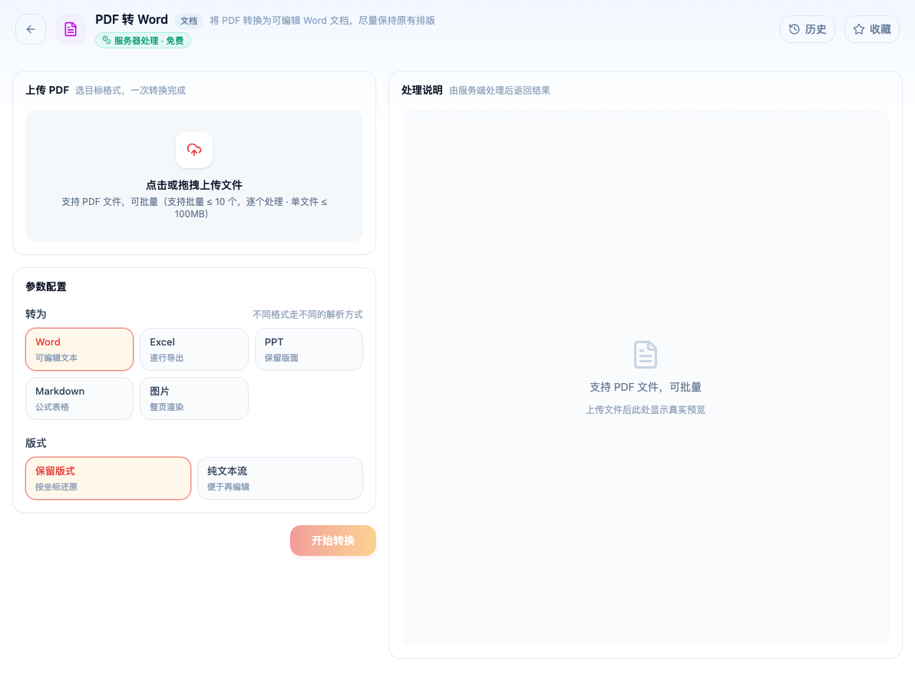Start conversion with 开始转换 button
The height and width of the screenshot is (691, 915).
[x=332, y=541]
